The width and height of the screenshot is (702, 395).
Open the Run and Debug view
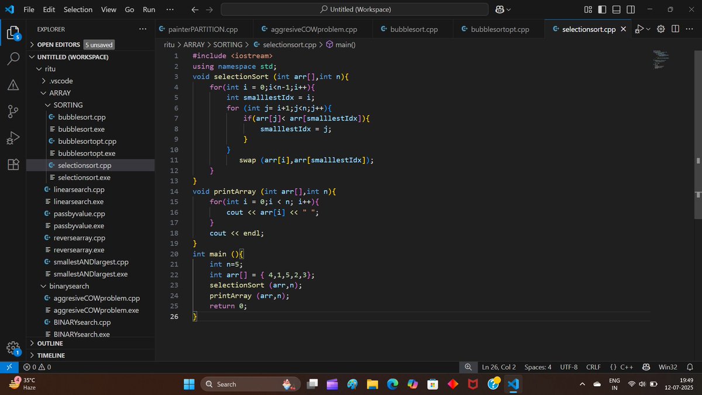13,139
